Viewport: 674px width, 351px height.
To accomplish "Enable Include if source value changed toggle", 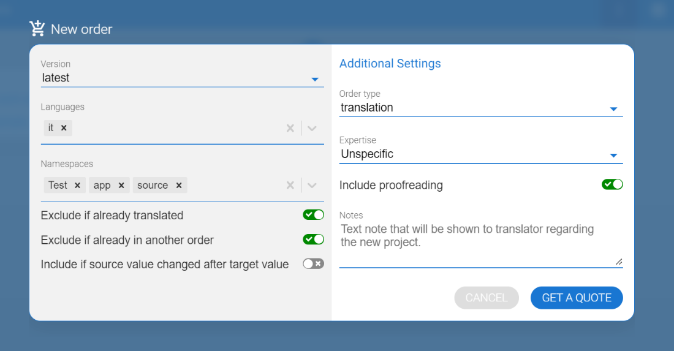I will (313, 264).
